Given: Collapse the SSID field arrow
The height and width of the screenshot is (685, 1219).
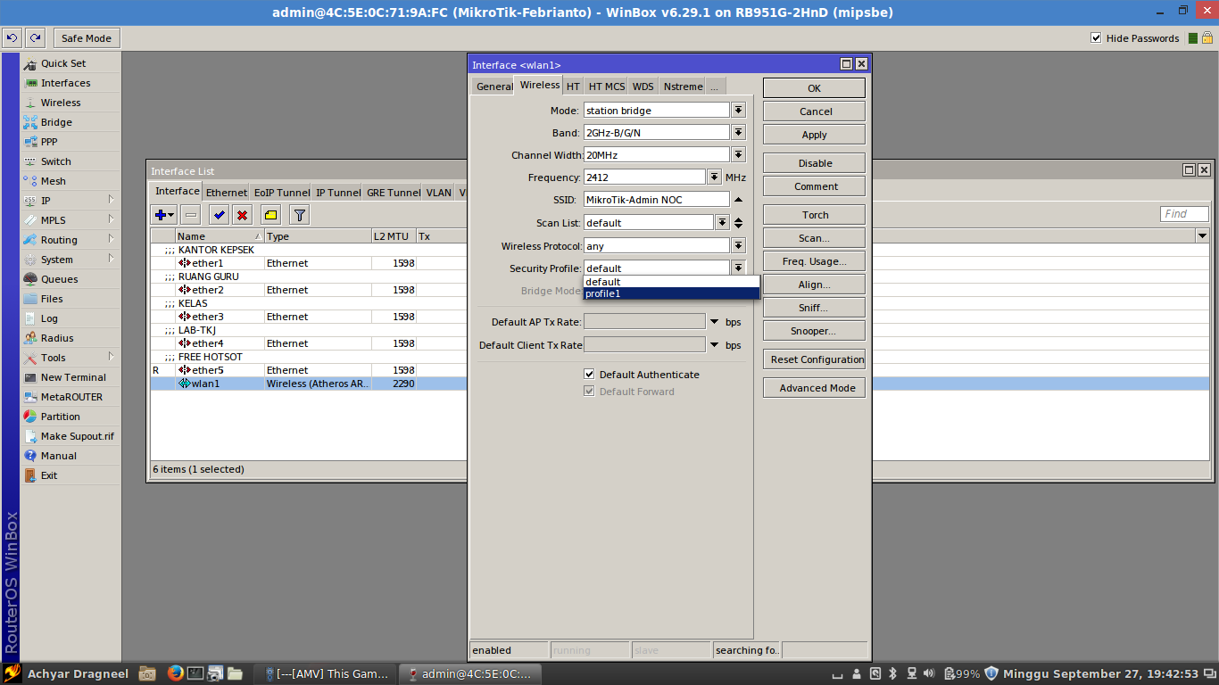Looking at the screenshot, I should (738, 200).
